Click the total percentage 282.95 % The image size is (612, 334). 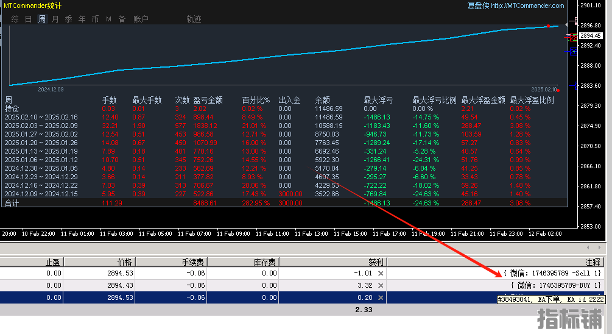click(x=256, y=203)
